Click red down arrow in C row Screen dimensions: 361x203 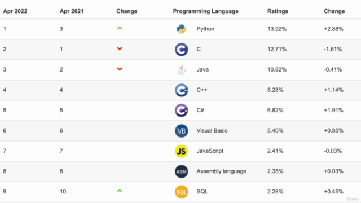[120, 48]
